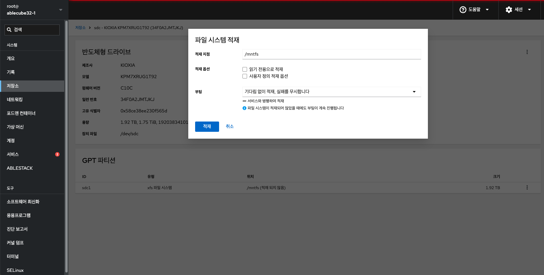
Task: Click the help question mark icon
Action: click(x=463, y=10)
